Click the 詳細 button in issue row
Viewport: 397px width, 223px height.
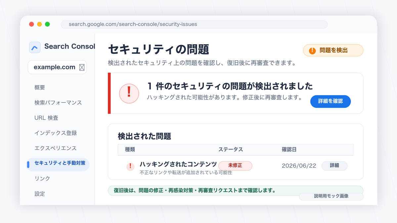[x=334, y=166]
